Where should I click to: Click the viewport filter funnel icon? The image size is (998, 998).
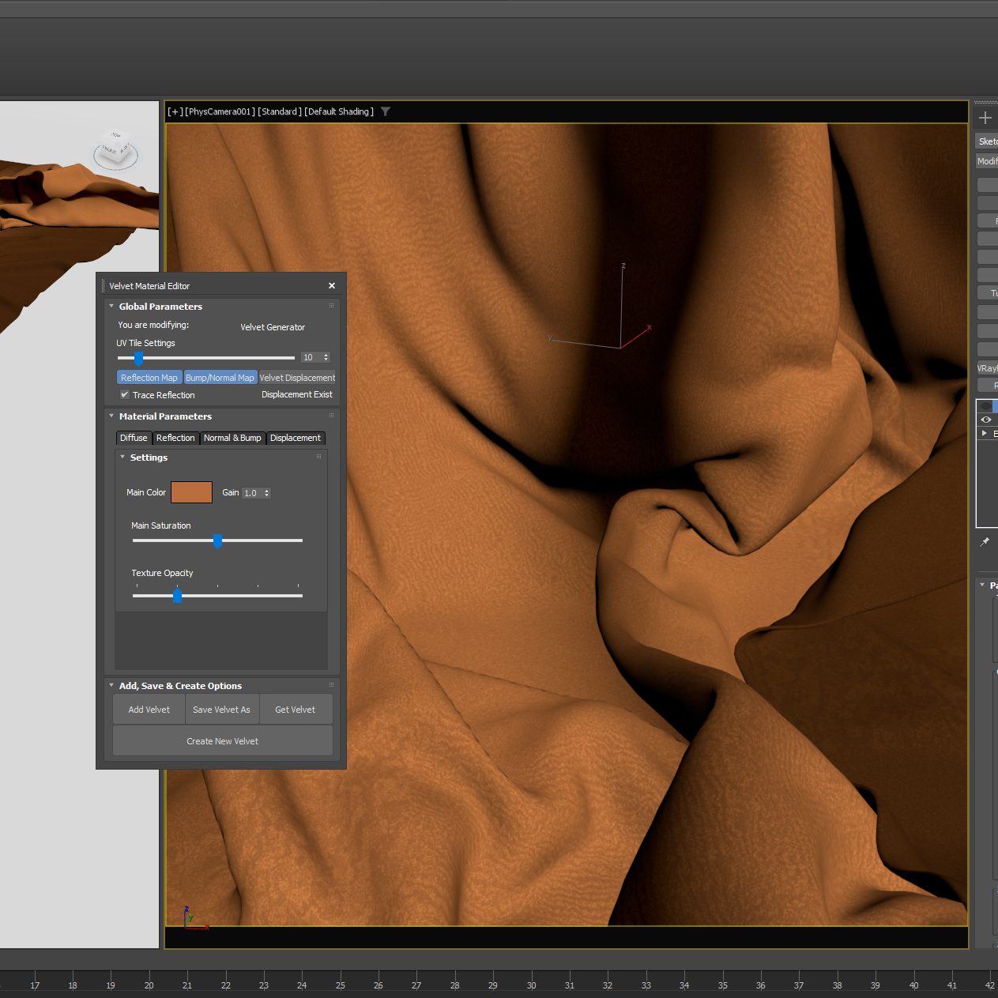click(386, 111)
